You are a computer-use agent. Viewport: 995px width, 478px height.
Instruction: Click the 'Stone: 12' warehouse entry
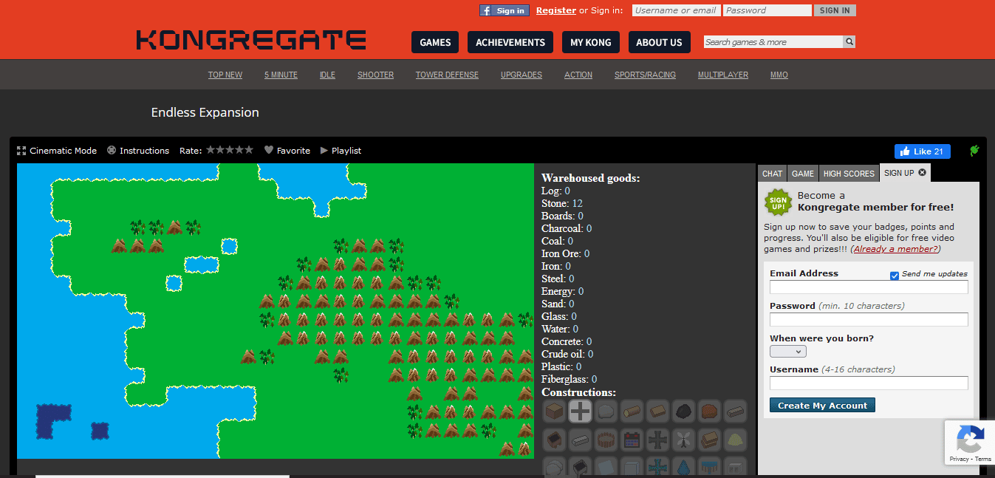tap(562, 203)
